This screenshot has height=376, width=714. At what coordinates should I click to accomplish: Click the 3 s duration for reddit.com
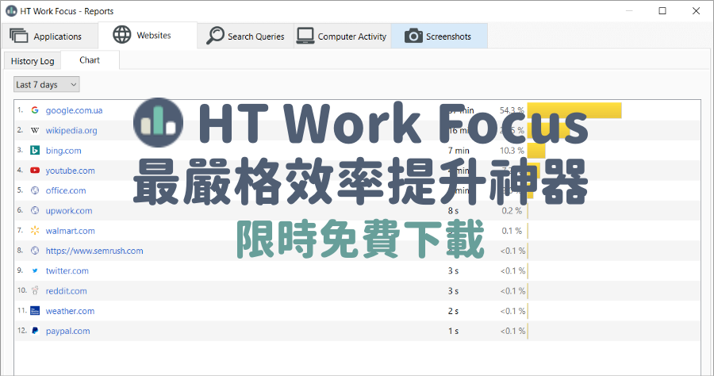point(453,291)
